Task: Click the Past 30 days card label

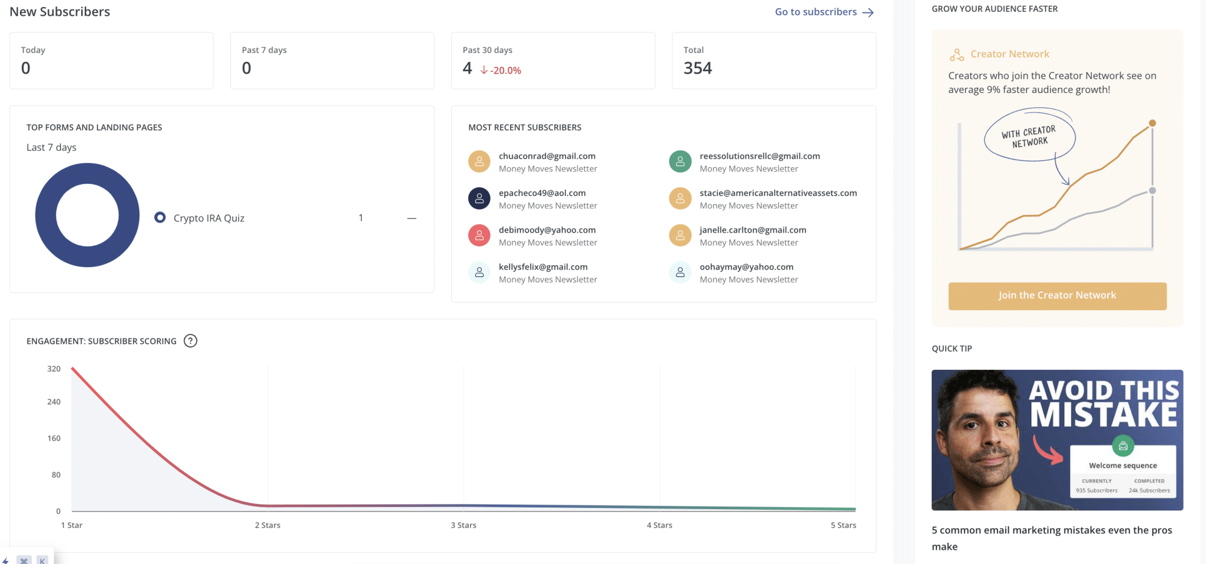Action: (488, 50)
